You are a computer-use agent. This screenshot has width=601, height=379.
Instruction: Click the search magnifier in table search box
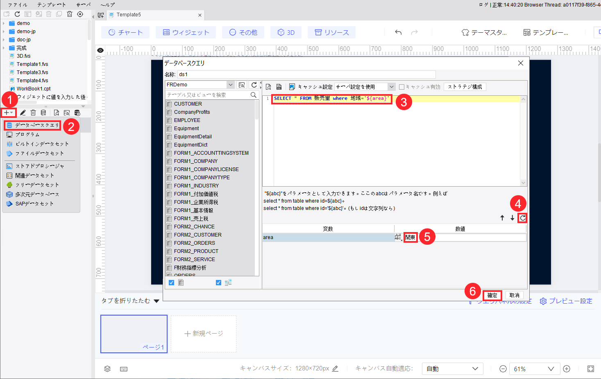point(254,95)
